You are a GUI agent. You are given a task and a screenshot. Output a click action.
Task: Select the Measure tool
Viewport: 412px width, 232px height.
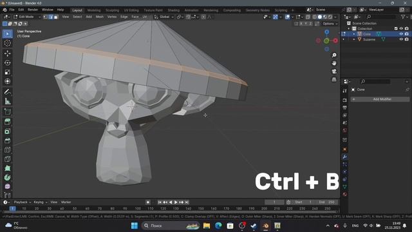click(x=7, y=101)
